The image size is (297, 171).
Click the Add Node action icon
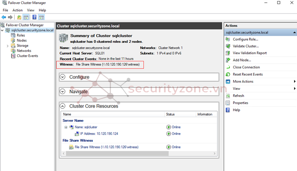[x=228, y=60]
